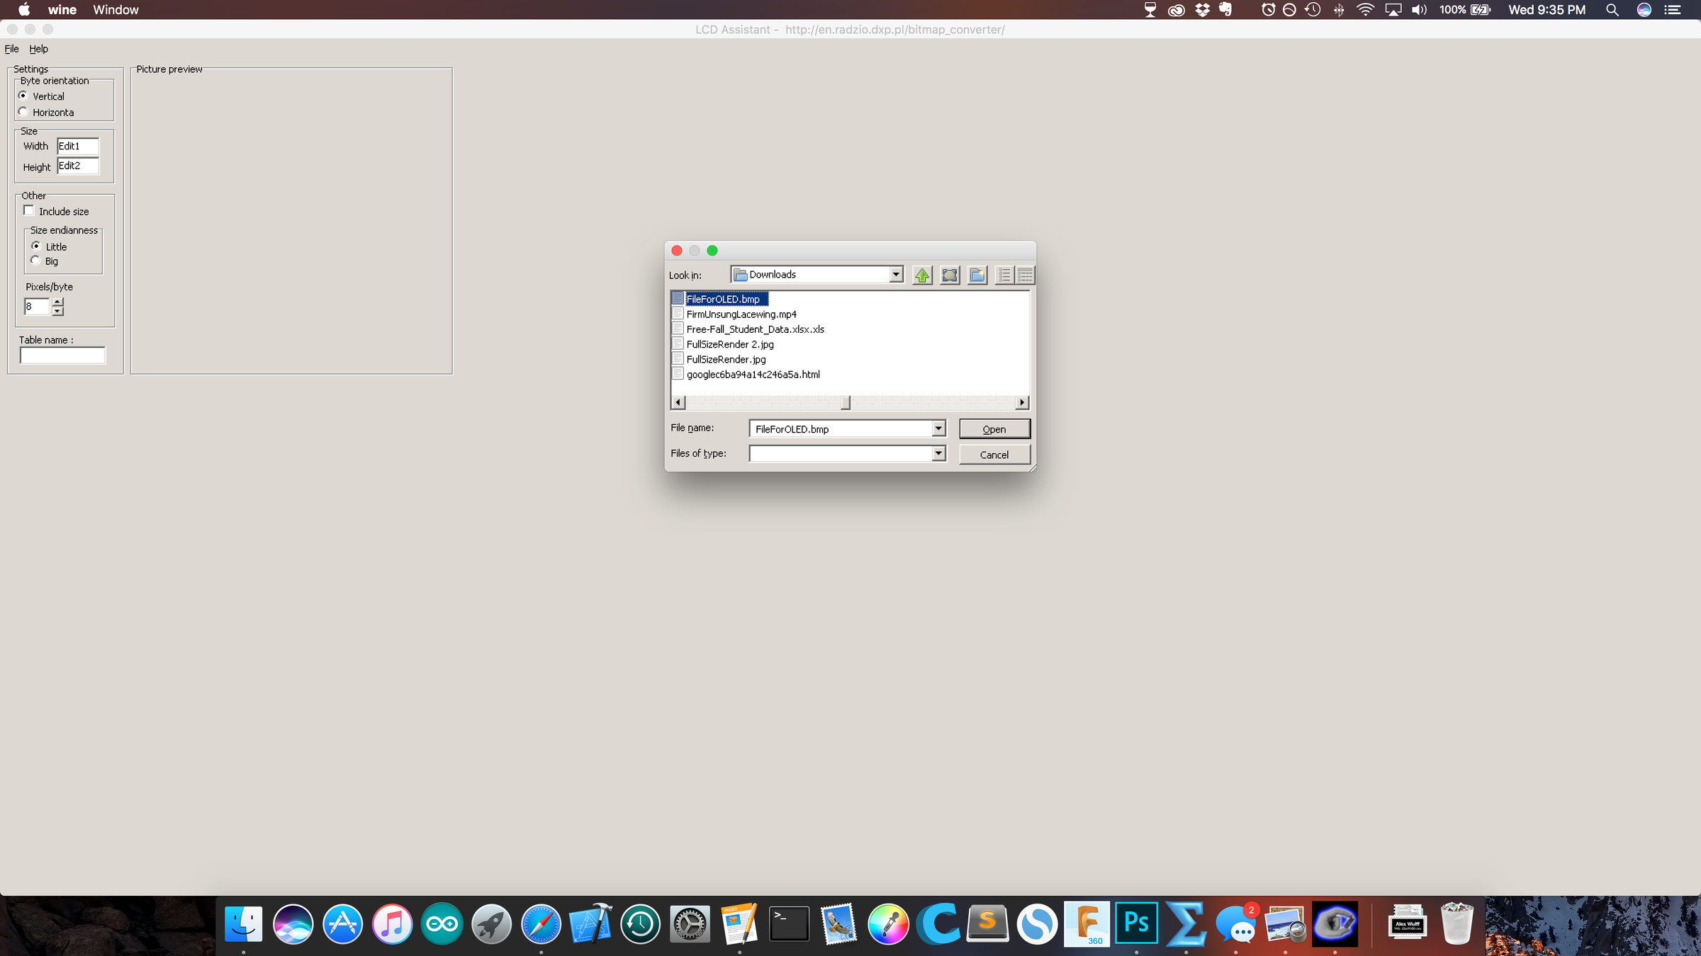The width and height of the screenshot is (1701, 956).
Task: Open the Help menu
Action: tap(38, 49)
